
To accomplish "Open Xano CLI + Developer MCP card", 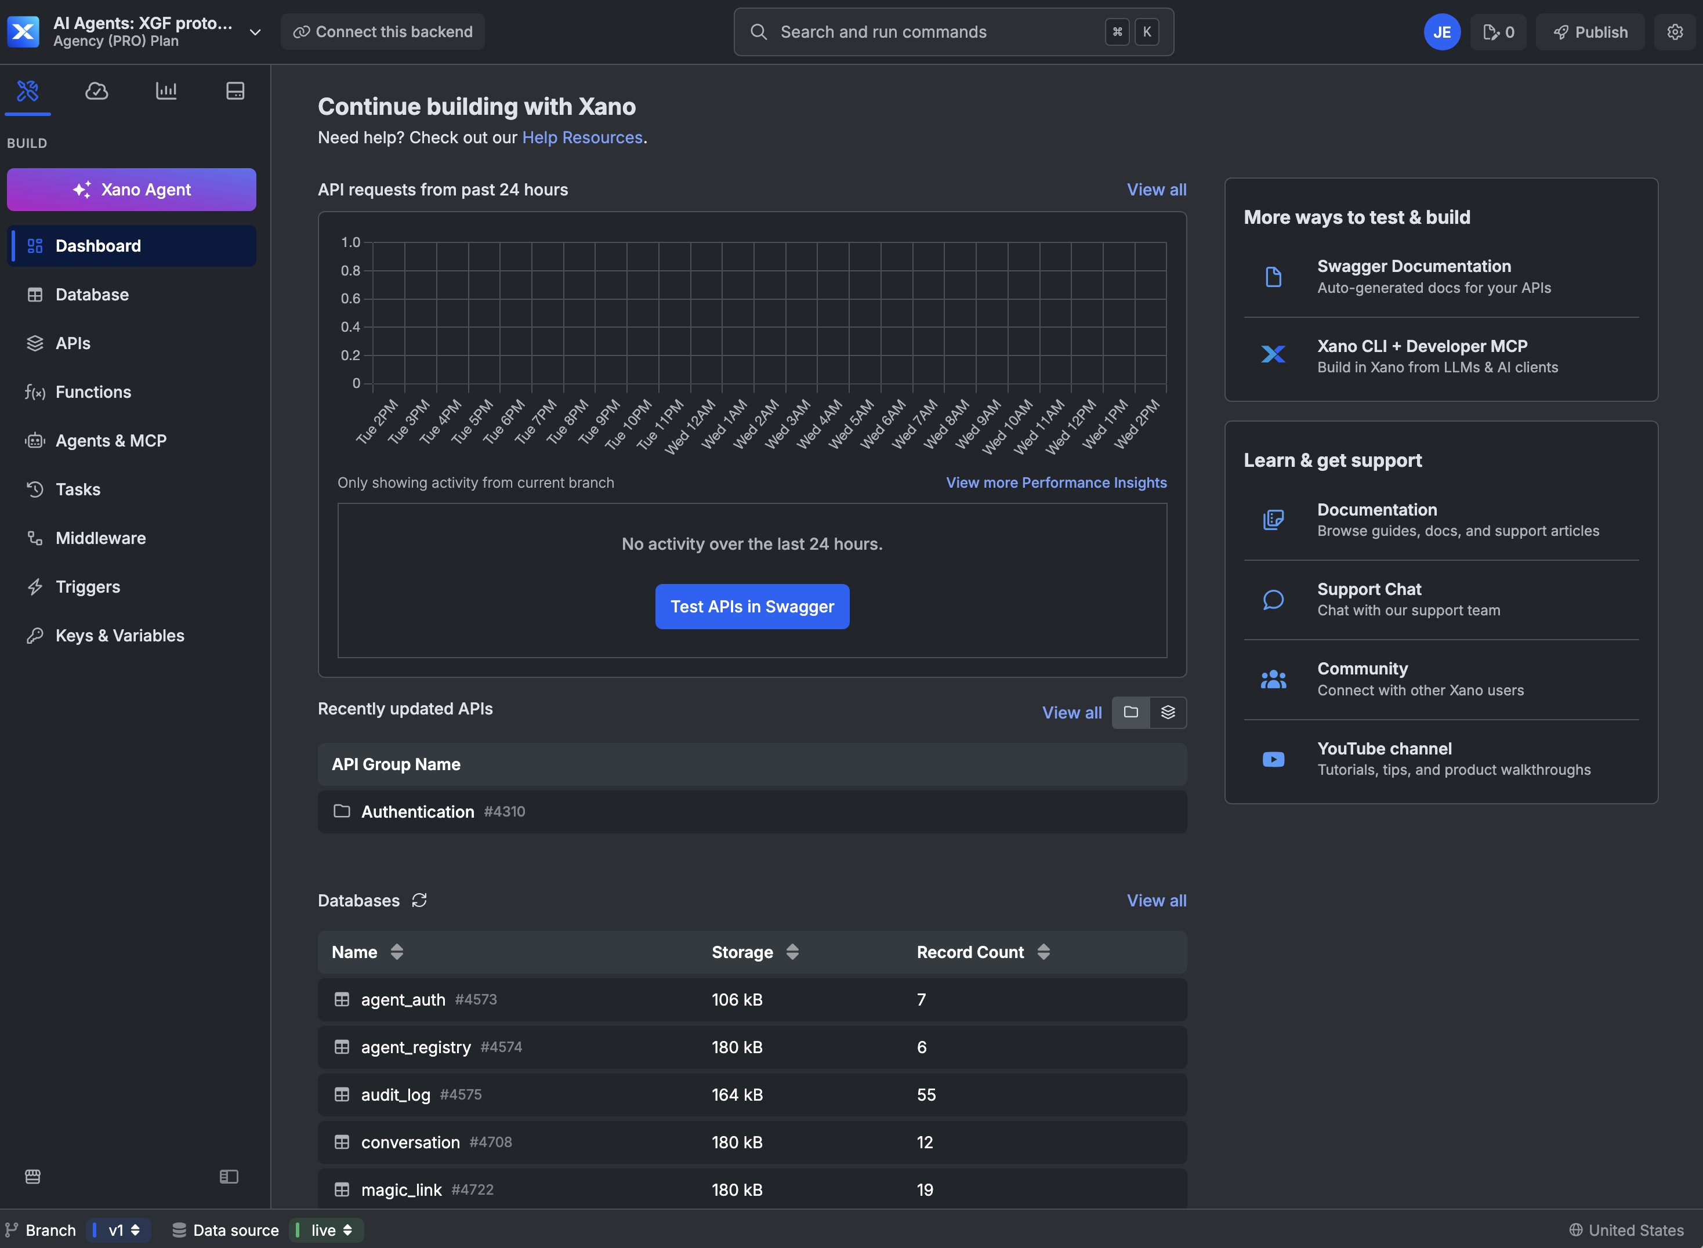I will 1441,356.
